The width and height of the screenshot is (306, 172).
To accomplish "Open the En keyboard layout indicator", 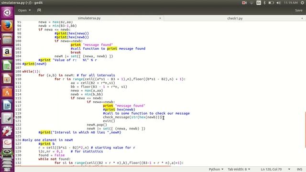I will tap(259, 3).
